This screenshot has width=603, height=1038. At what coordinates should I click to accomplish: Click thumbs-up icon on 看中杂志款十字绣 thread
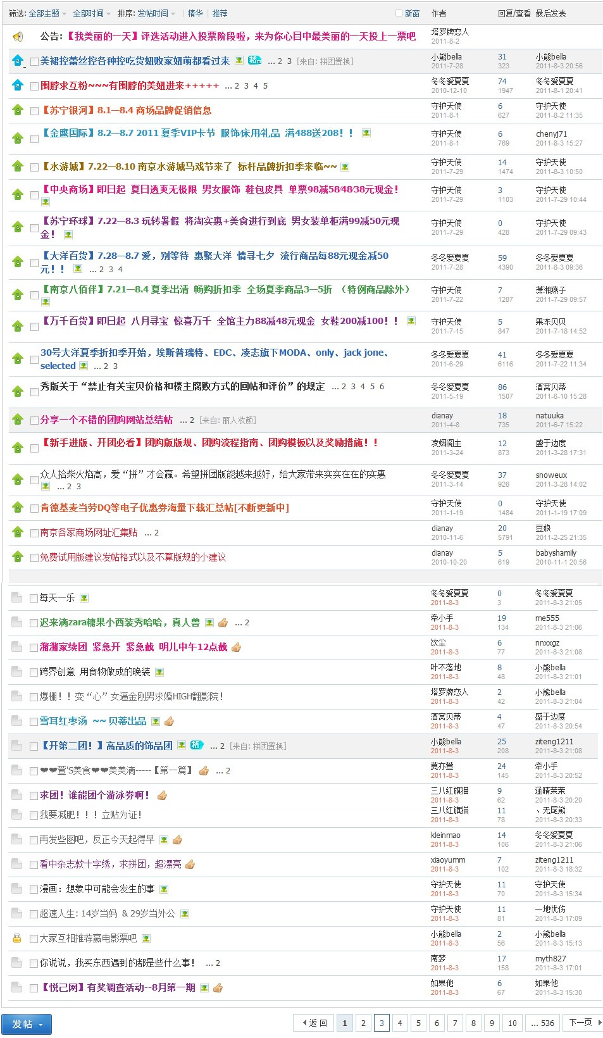click(x=190, y=865)
